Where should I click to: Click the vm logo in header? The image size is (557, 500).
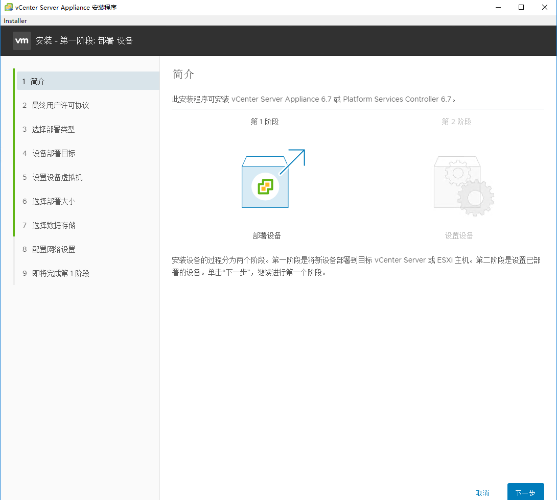pos(21,41)
